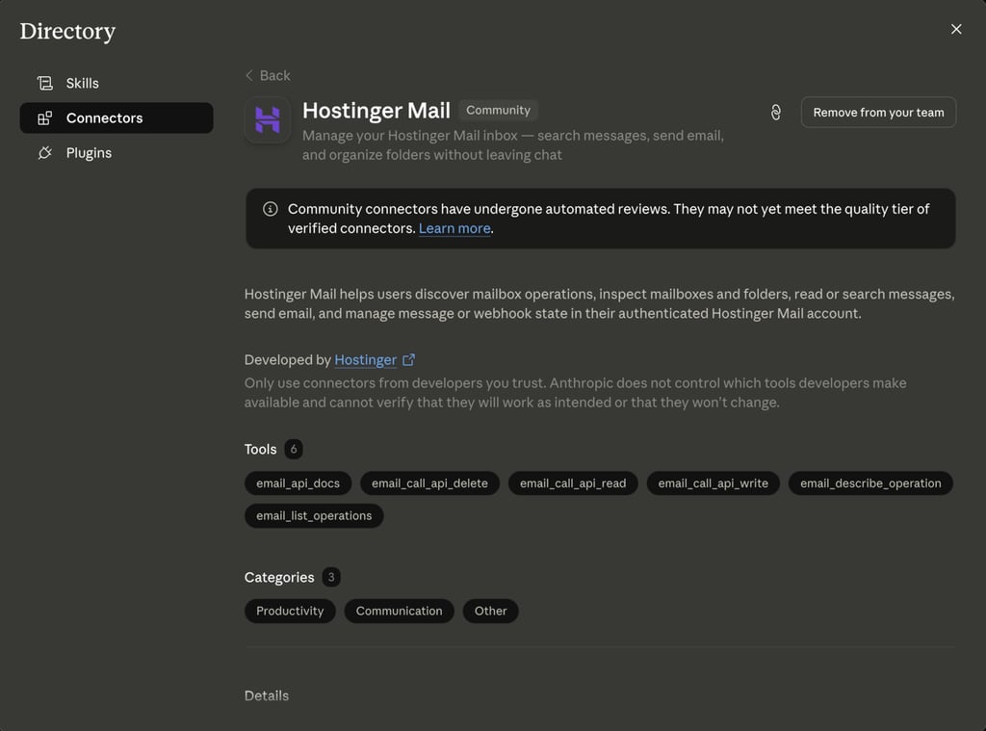
Task: Click the Communication category chip
Action: click(x=399, y=611)
